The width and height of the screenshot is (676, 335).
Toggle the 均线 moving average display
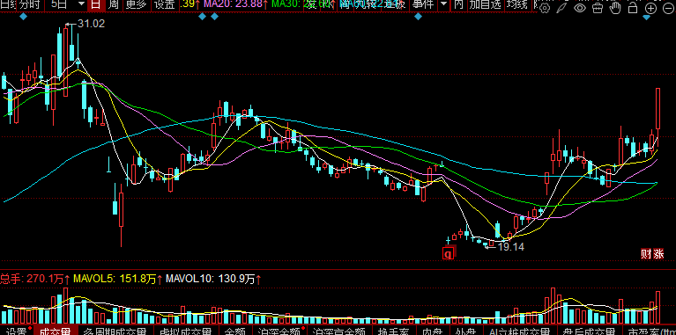point(517,4)
